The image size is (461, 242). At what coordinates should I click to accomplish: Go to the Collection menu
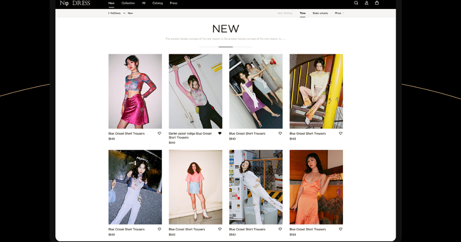128,3
